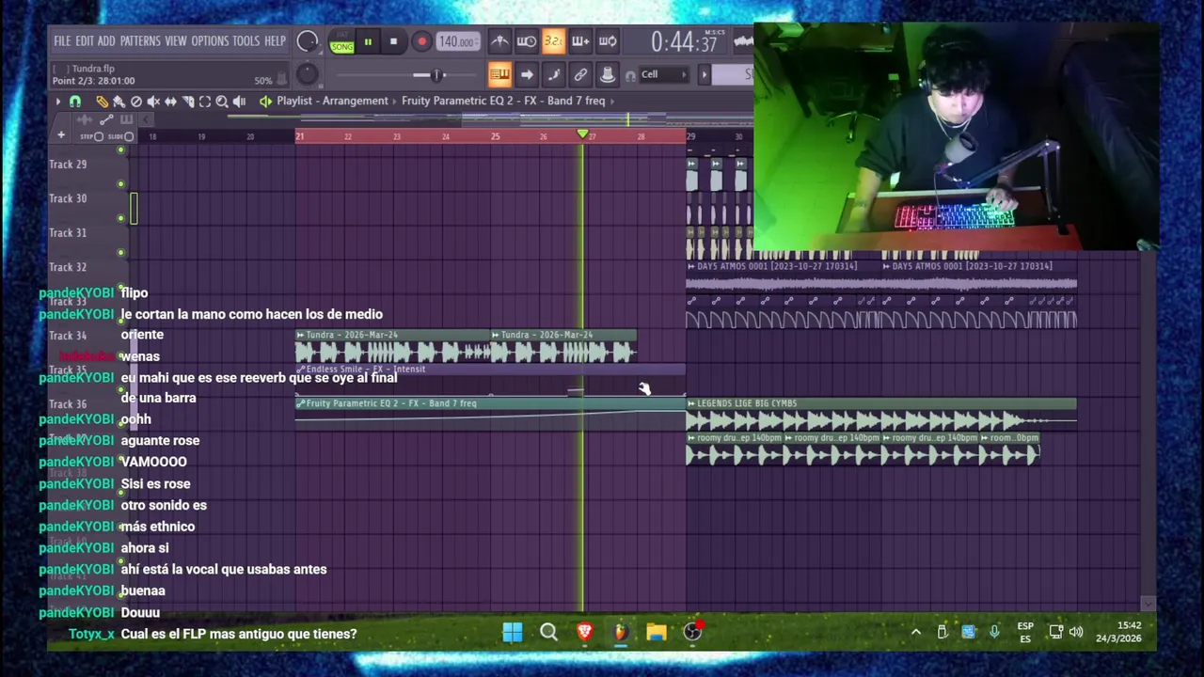Pause playback with the pause button
Screen dimensions: 1204x677
(368, 41)
